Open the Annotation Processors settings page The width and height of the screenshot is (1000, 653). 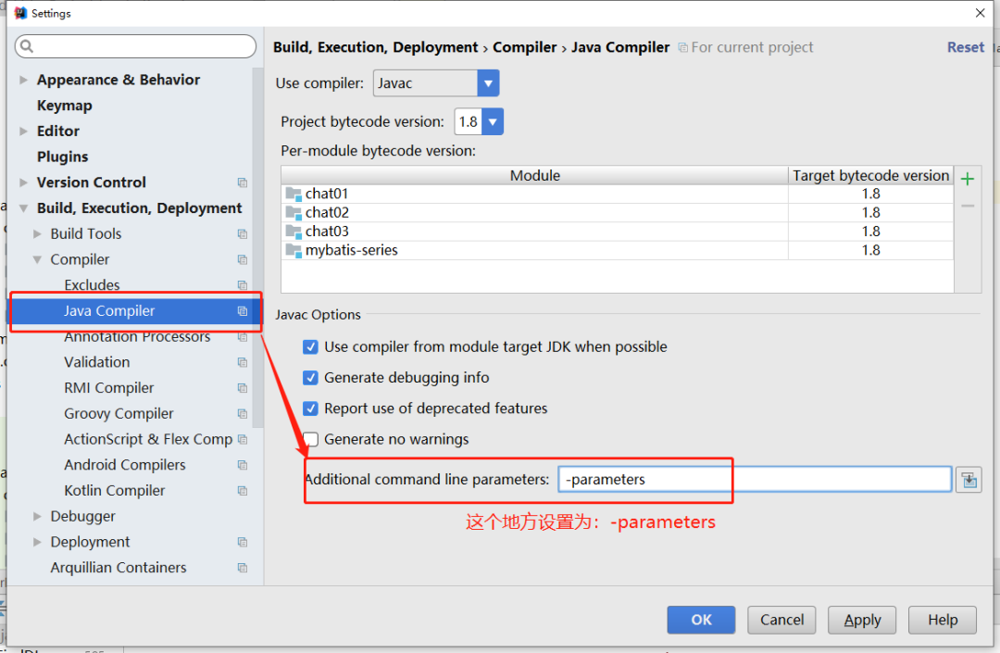point(137,338)
